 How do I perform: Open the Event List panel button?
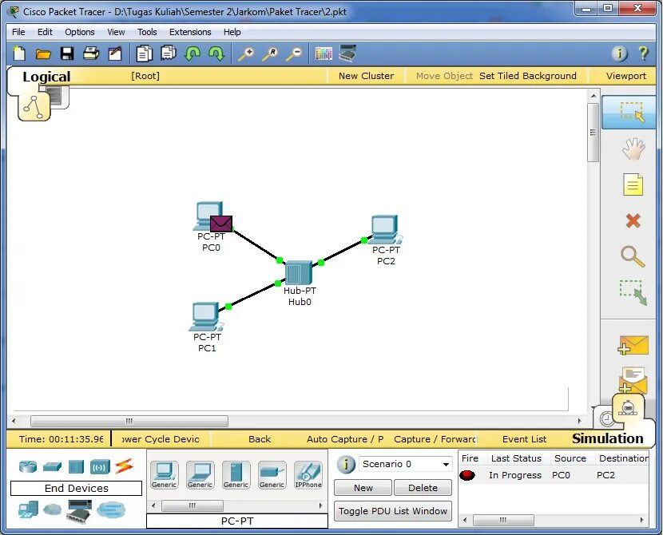pos(524,439)
